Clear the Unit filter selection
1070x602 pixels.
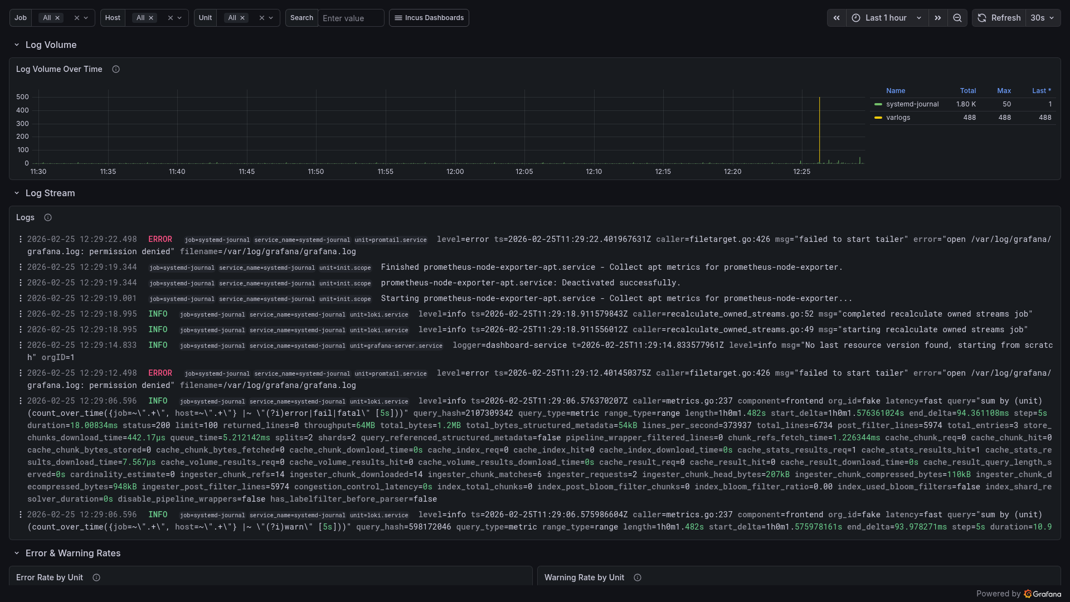tap(262, 18)
